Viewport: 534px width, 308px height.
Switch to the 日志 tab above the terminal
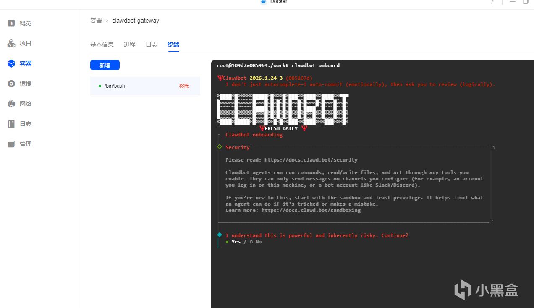(x=152, y=44)
